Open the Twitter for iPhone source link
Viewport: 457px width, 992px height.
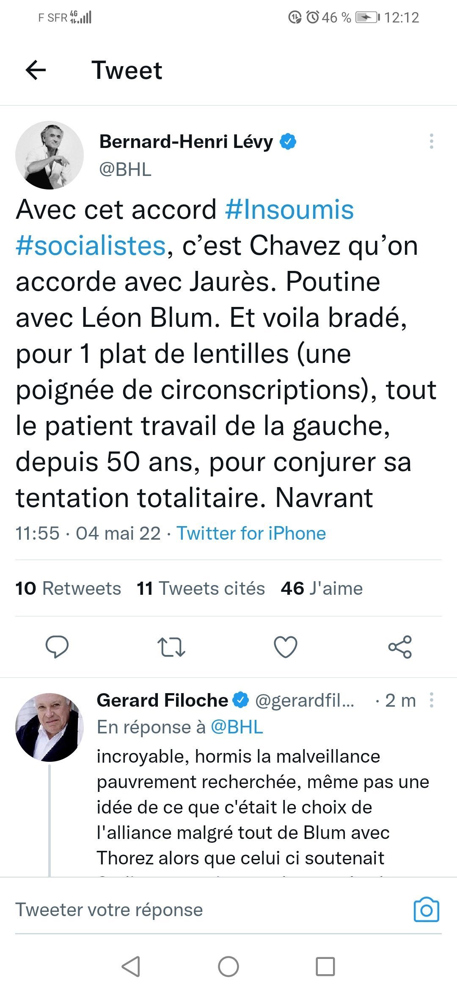pos(251,533)
